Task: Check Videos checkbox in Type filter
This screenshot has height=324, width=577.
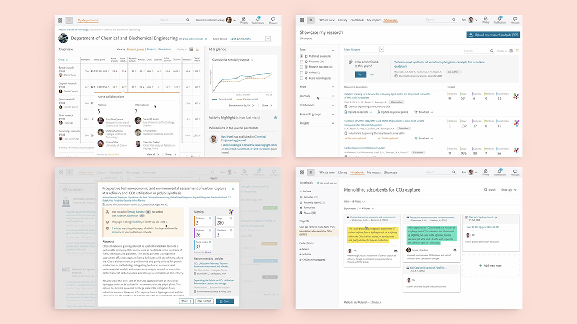Action: click(302, 72)
